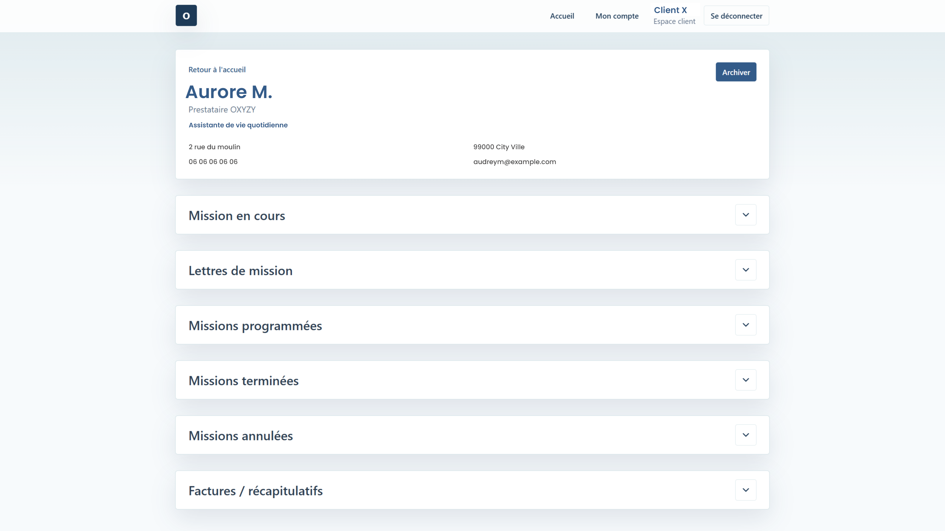Viewport: 945px width, 531px height.
Task: Click the O logo icon
Action: tap(186, 16)
